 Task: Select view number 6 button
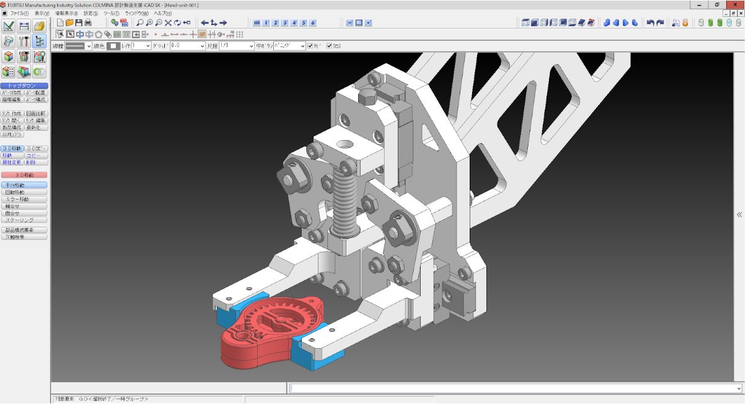[x=312, y=23]
